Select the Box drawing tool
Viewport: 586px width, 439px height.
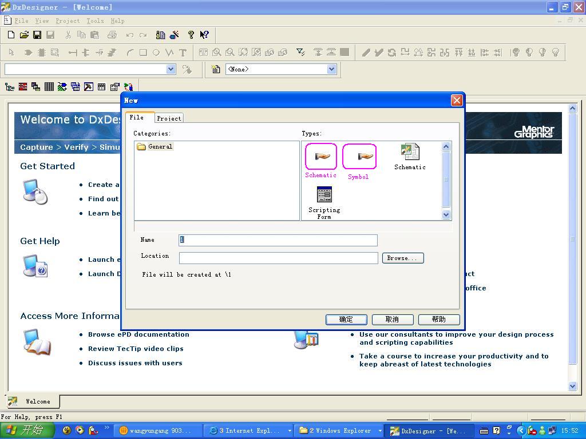(143, 53)
